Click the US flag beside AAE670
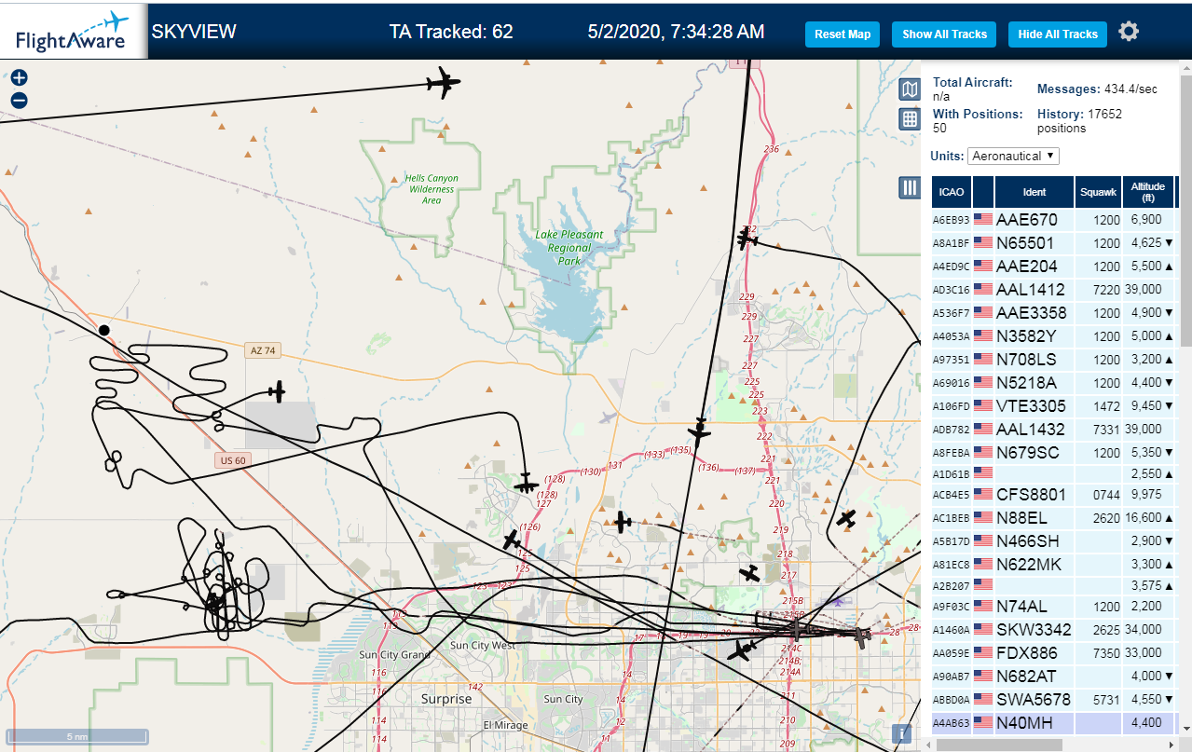The image size is (1192, 752). tap(983, 220)
